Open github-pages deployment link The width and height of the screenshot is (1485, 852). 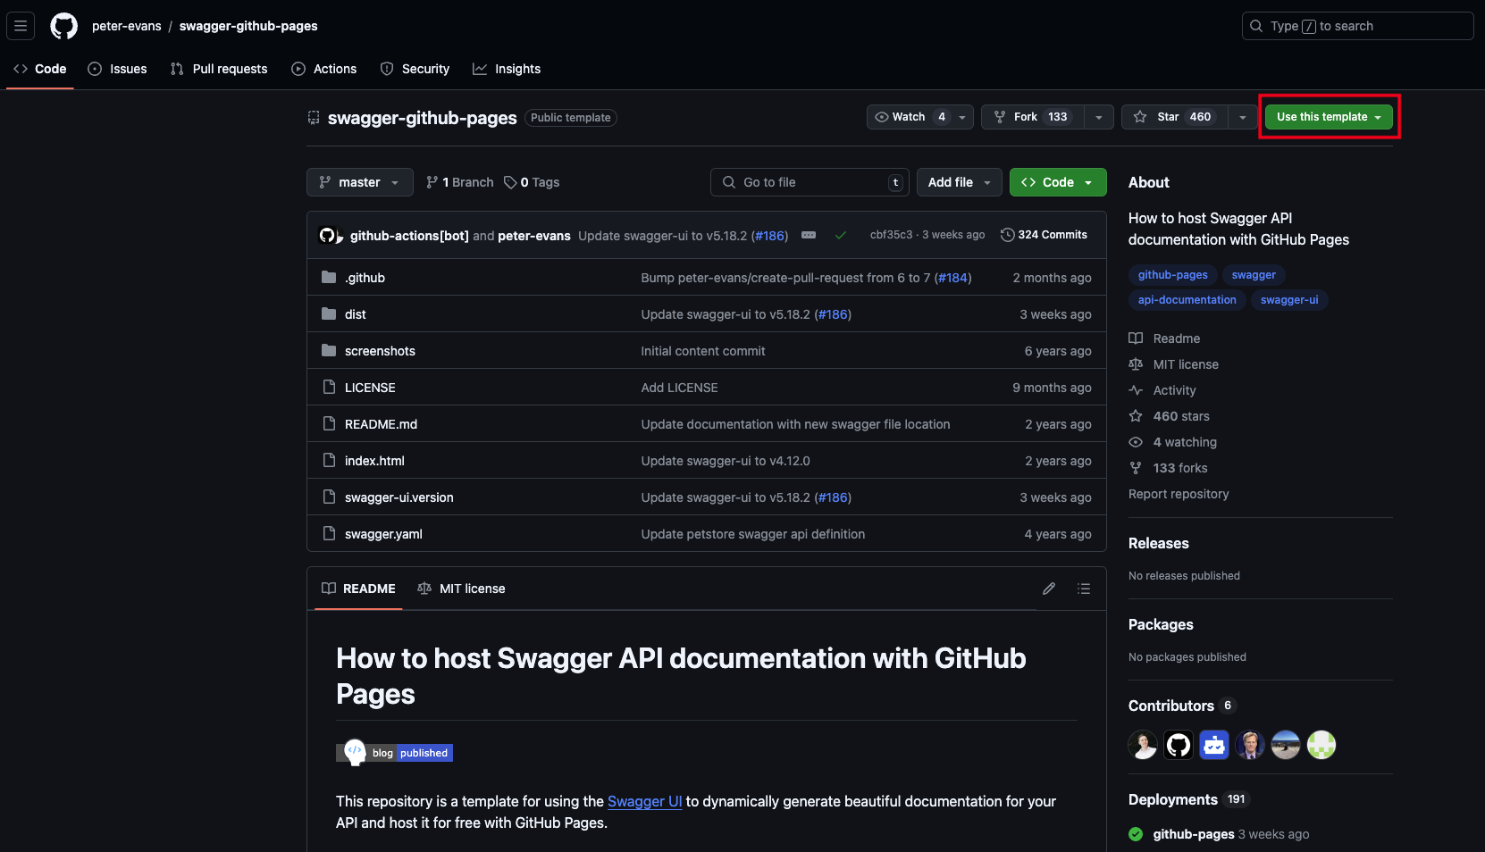click(1193, 834)
